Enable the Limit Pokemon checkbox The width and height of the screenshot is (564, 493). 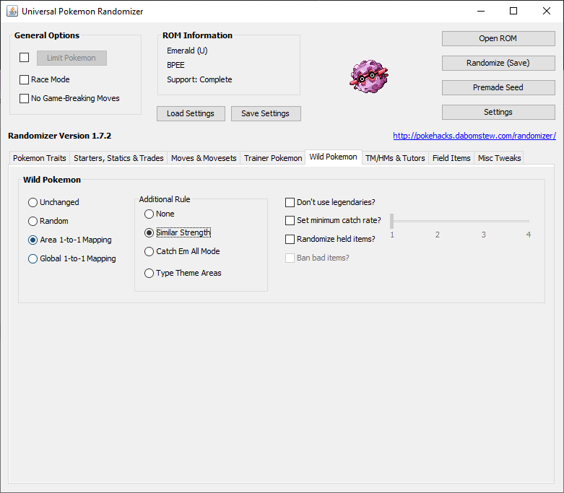point(24,58)
